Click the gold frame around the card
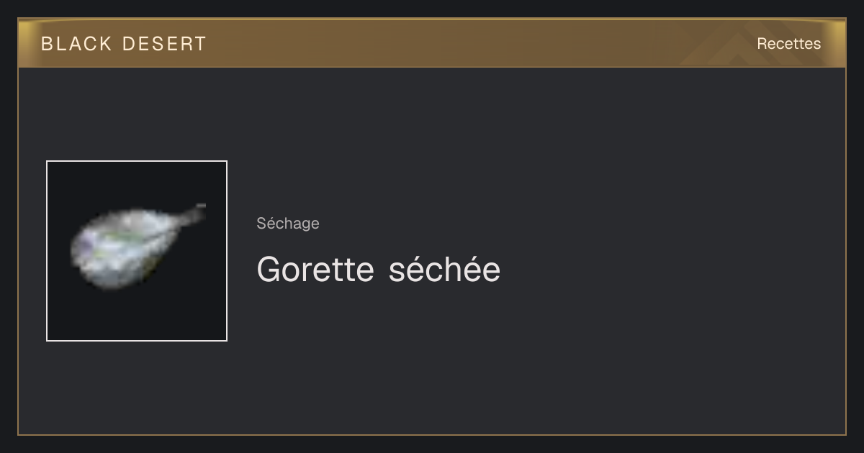Image resolution: width=864 pixels, height=453 pixels. [18, 252]
